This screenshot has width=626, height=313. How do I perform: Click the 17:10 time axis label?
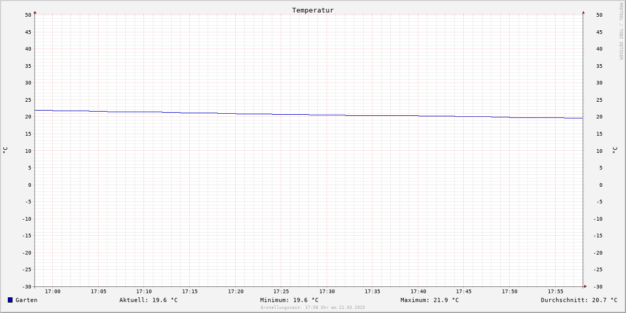(x=144, y=291)
